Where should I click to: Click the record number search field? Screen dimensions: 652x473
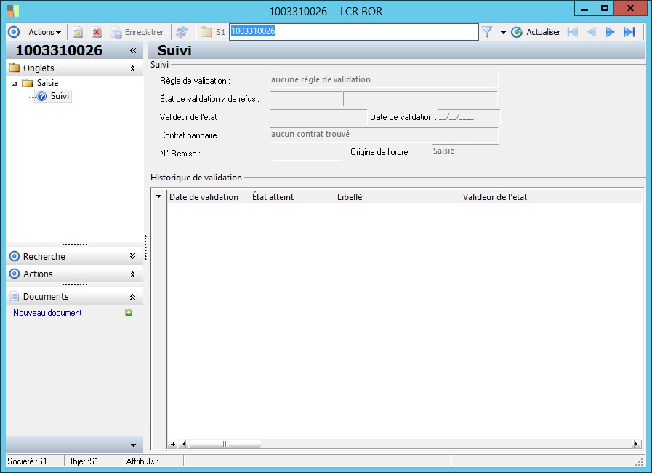coord(353,32)
